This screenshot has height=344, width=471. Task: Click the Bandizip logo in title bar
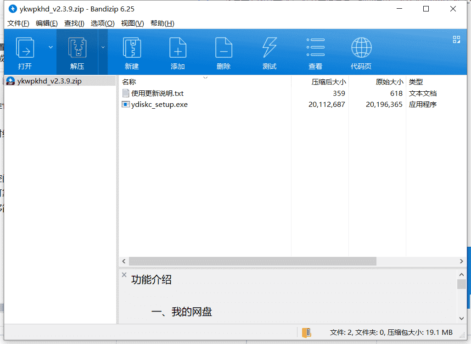pos(12,9)
